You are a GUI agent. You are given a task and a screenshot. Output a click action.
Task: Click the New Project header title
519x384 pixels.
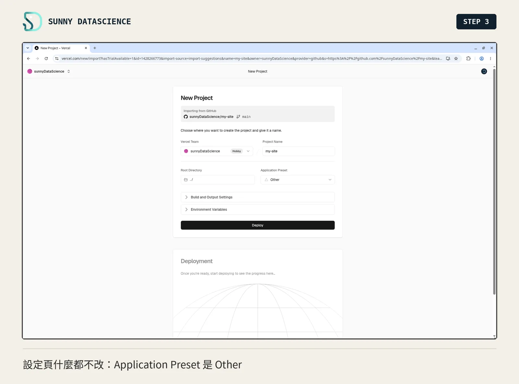pos(258,71)
